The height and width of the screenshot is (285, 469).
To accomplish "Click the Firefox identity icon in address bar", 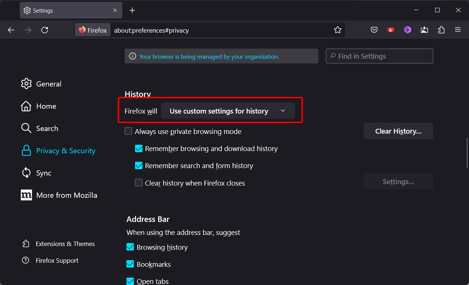I will (x=93, y=30).
